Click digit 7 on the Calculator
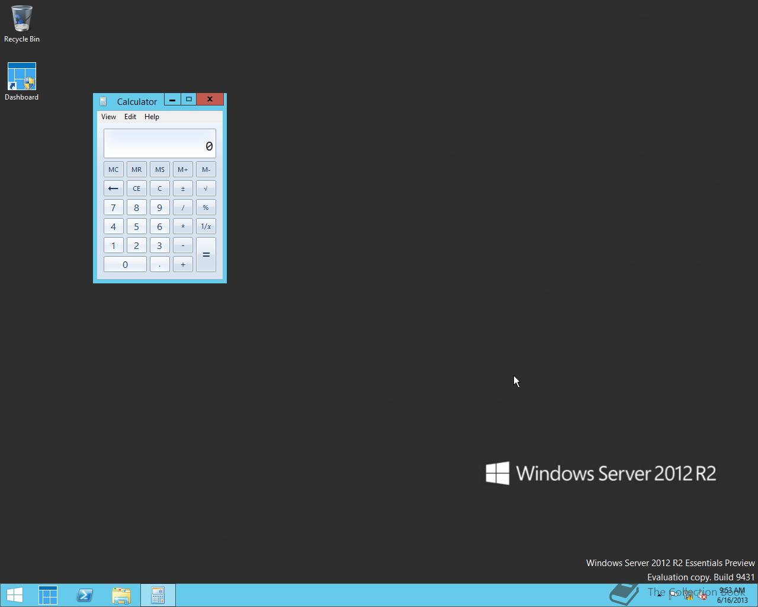This screenshot has width=758, height=607. click(114, 207)
